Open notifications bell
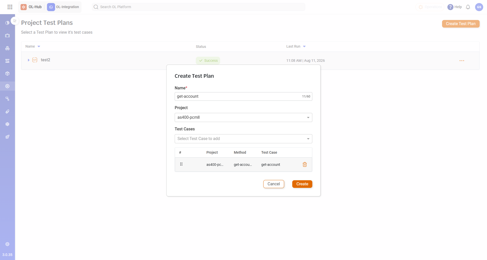Screen dimensions: 487x260 468,7
